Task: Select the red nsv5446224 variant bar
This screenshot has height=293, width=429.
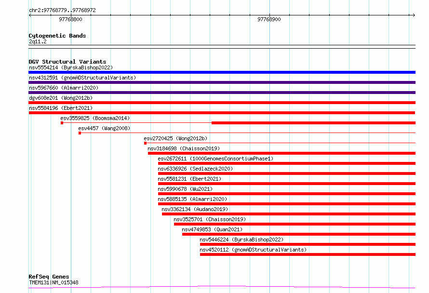Action: coord(308,244)
